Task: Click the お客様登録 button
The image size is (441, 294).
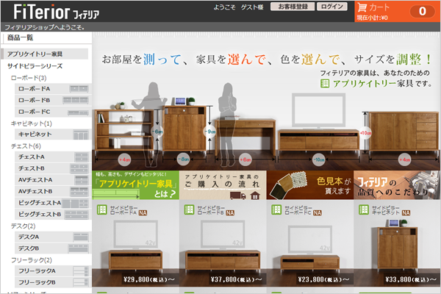Action: point(293,7)
